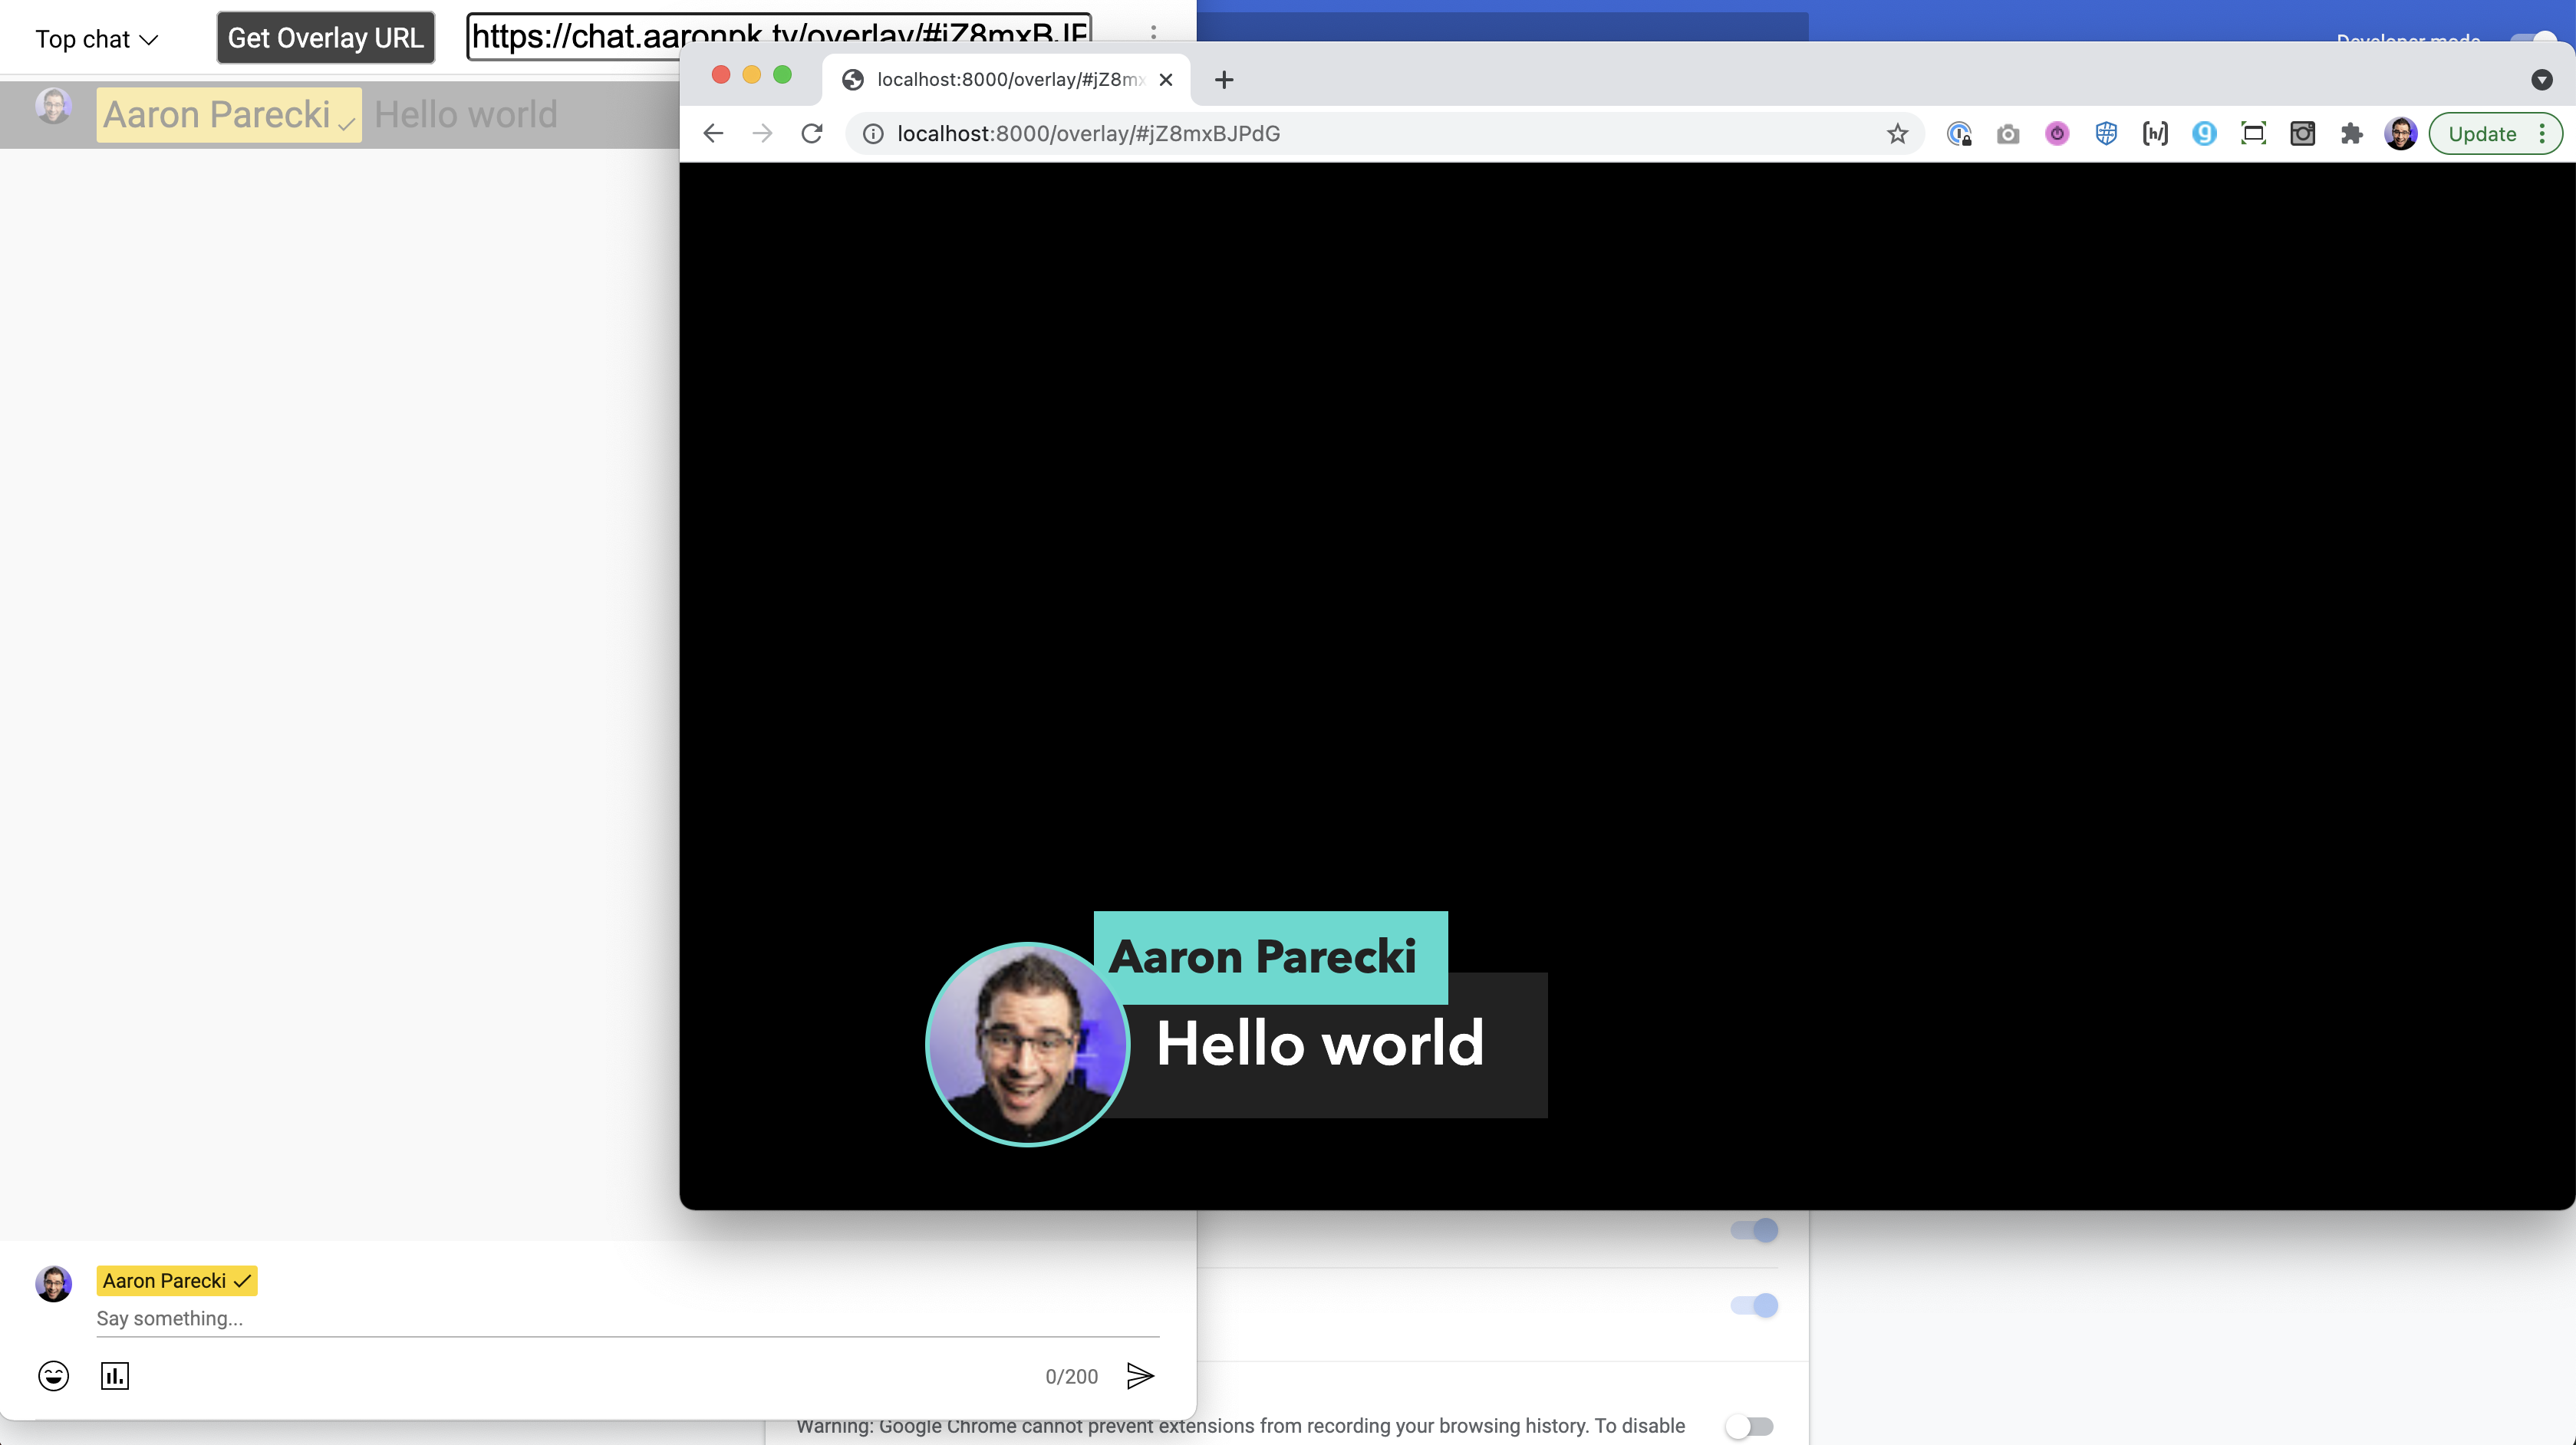Open the Chrome extensions puzzle icon

coord(2351,134)
